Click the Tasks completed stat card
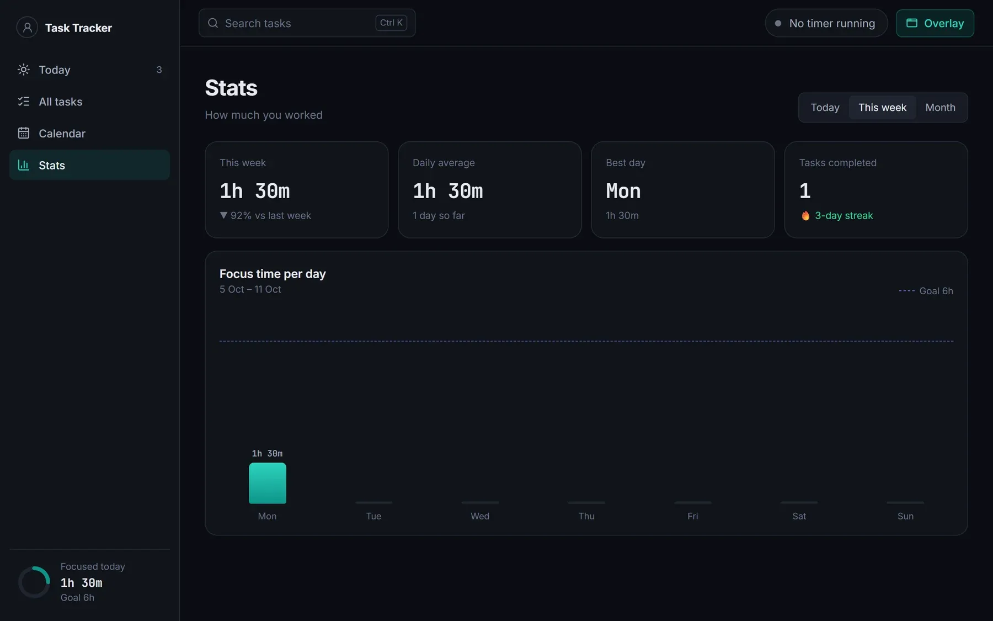Image resolution: width=993 pixels, height=621 pixels. pos(876,190)
